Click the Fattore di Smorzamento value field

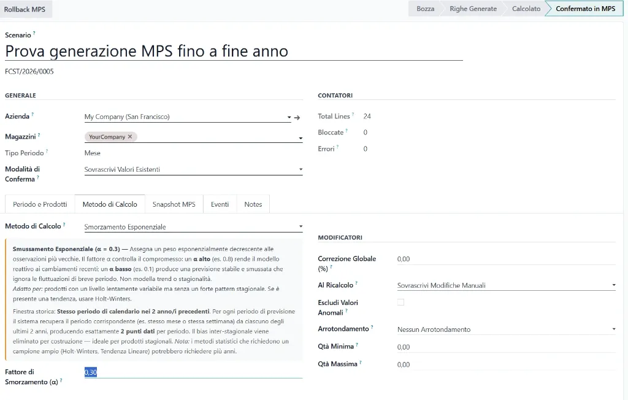pos(91,372)
